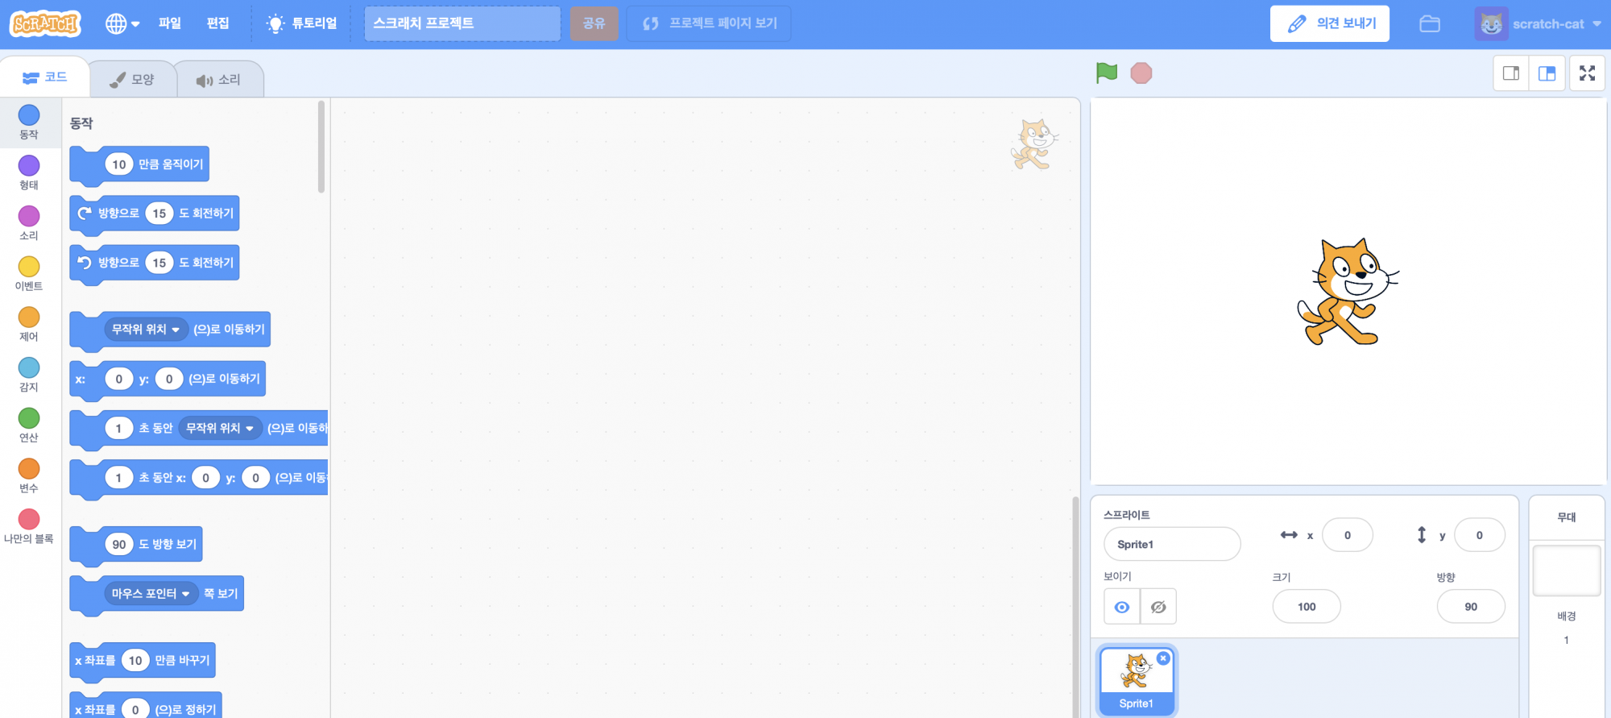Viewport: 1611px width, 718px height.
Task: Open the language globe dropdown
Action: (x=122, y=24)
